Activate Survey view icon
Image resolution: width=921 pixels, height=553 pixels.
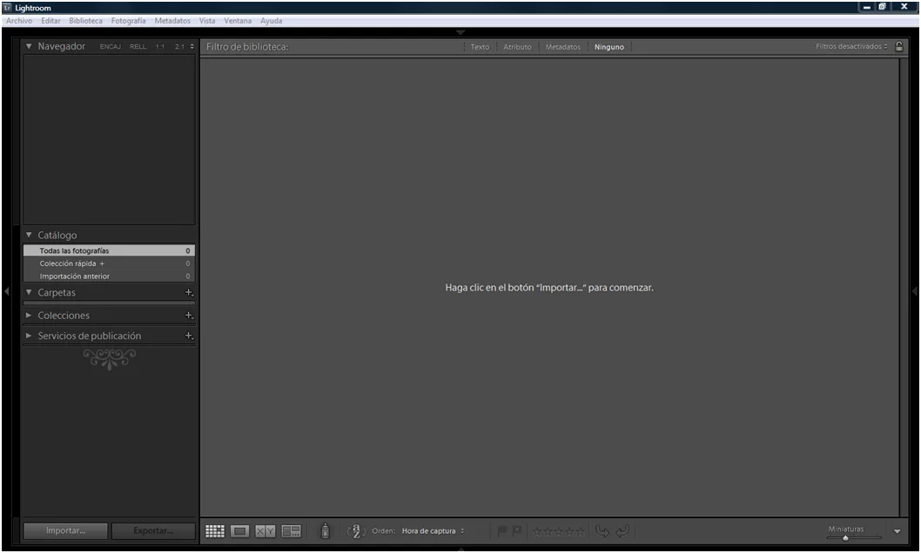pyautogui.click(x=290, y=531)
